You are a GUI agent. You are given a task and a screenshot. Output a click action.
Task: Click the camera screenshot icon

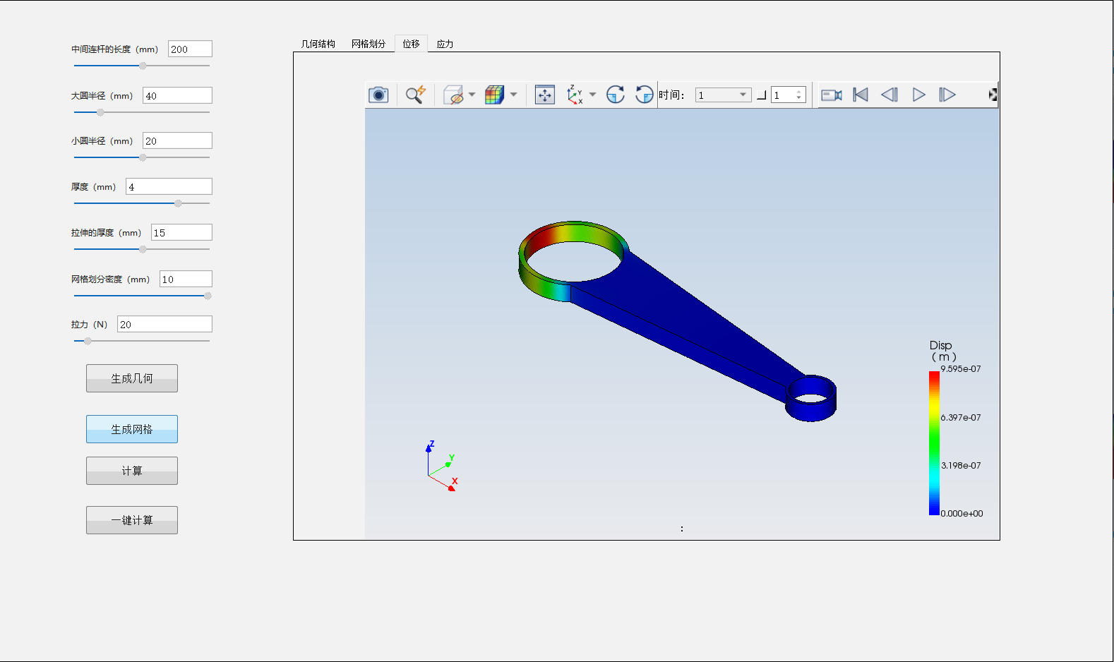378,95
